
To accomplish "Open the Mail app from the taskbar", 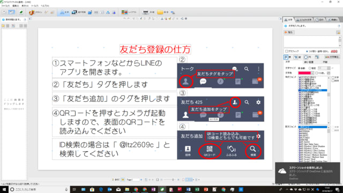I will [x=118, y=189].
